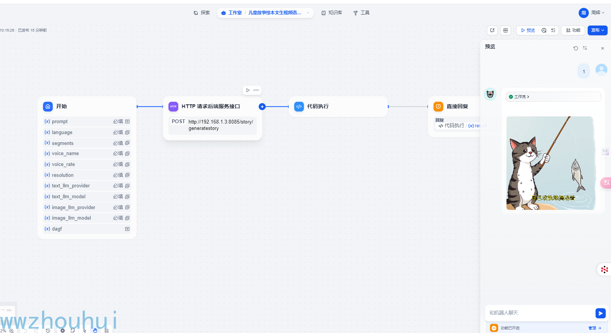Switch to pointer selection mode
Viewport: 611px width, 333px height.
(85, 330)
